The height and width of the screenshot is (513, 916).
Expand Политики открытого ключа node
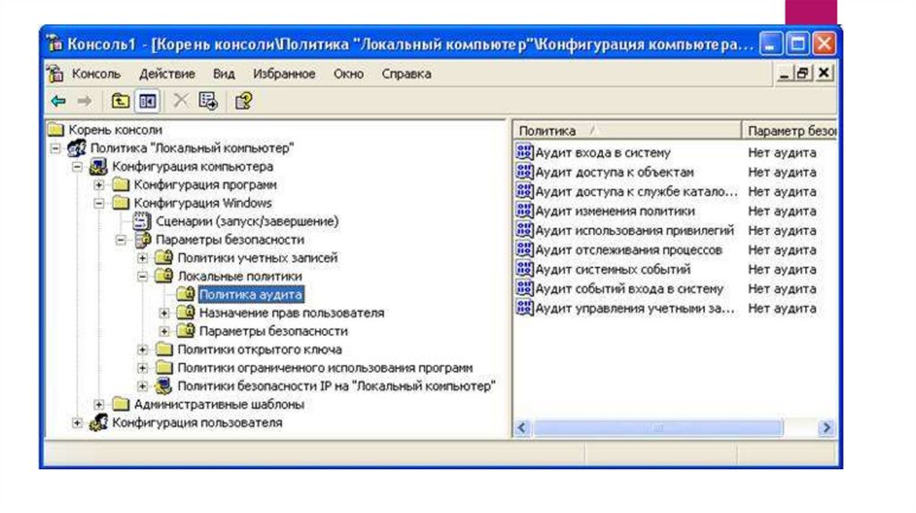142,349
